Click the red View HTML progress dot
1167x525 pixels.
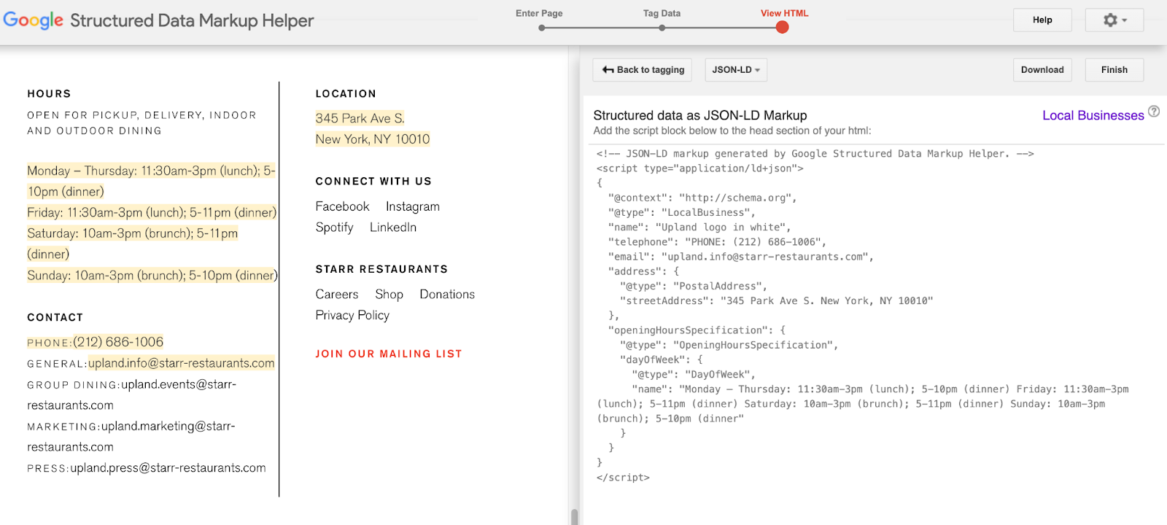tap(782, 28)
